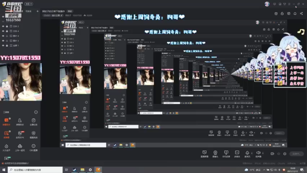Image resolution: width=307 pixels, height=173 pixels.
Task: Open the file explorer taskbar icon
Action: click(82, 170)
